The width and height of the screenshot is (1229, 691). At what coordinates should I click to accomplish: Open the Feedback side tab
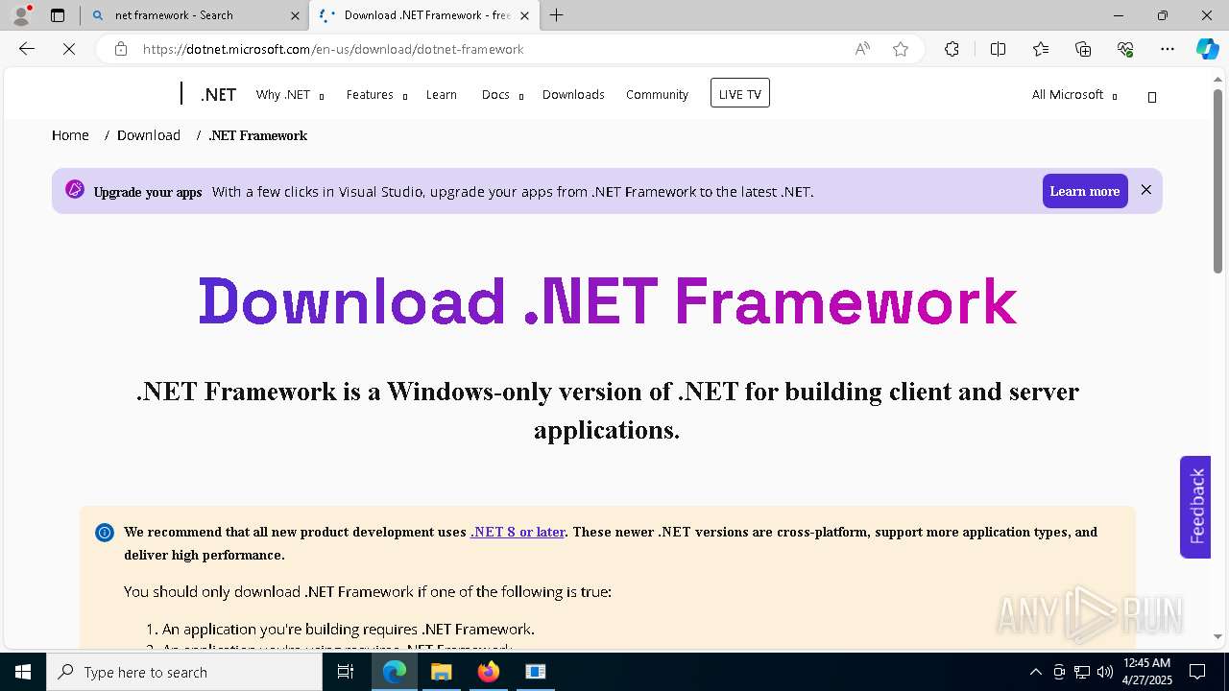click(1195, 507)
